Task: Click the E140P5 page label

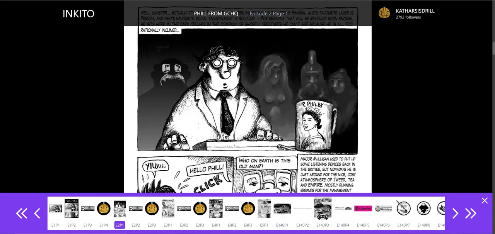Action: point(363,225)
